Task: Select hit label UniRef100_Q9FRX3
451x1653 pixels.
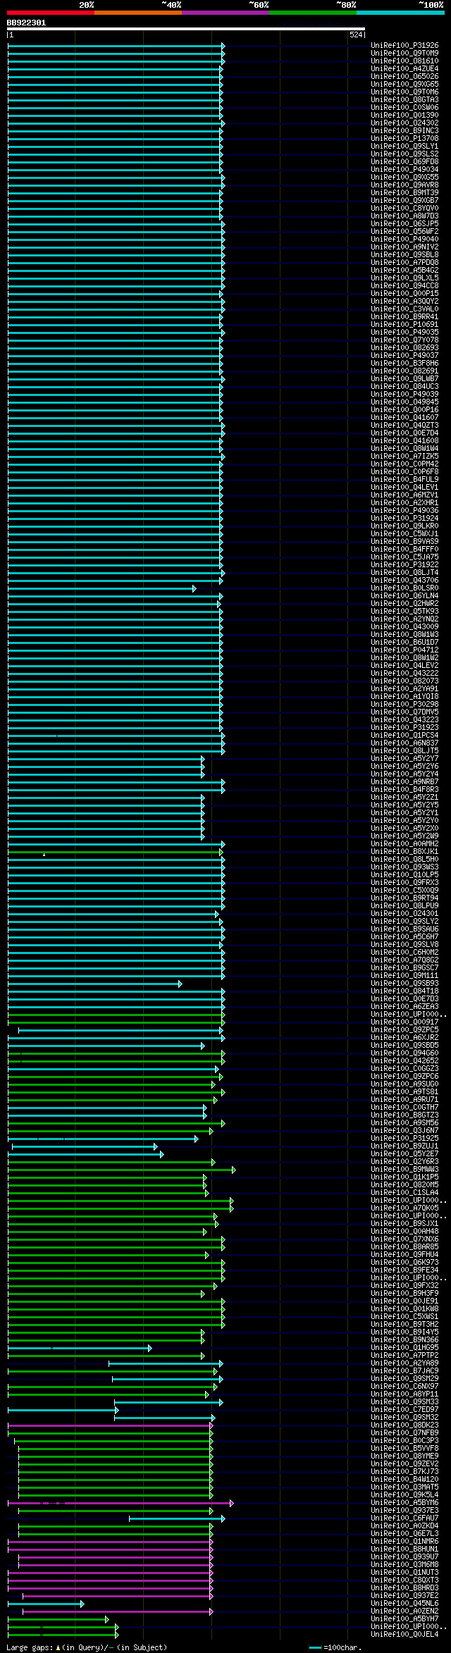Action: 404,883
